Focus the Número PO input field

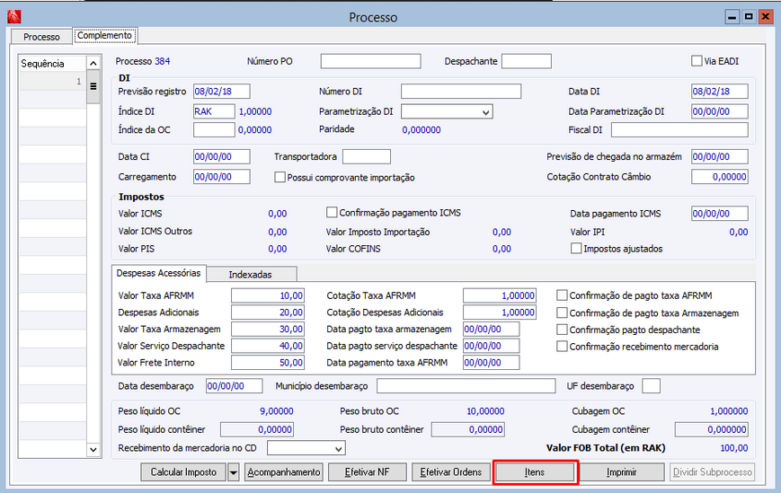[x=370, y=61]
